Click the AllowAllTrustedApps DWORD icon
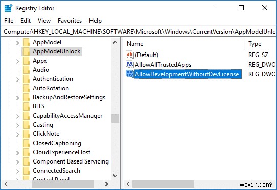The image size is (277, 190). (130, 64)
